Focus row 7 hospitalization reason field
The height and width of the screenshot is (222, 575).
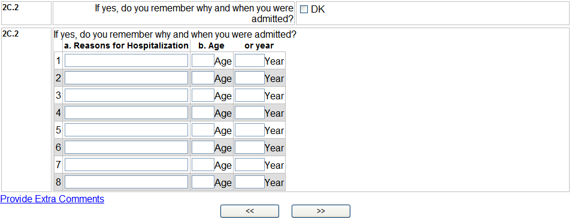[x=126, y=165]
